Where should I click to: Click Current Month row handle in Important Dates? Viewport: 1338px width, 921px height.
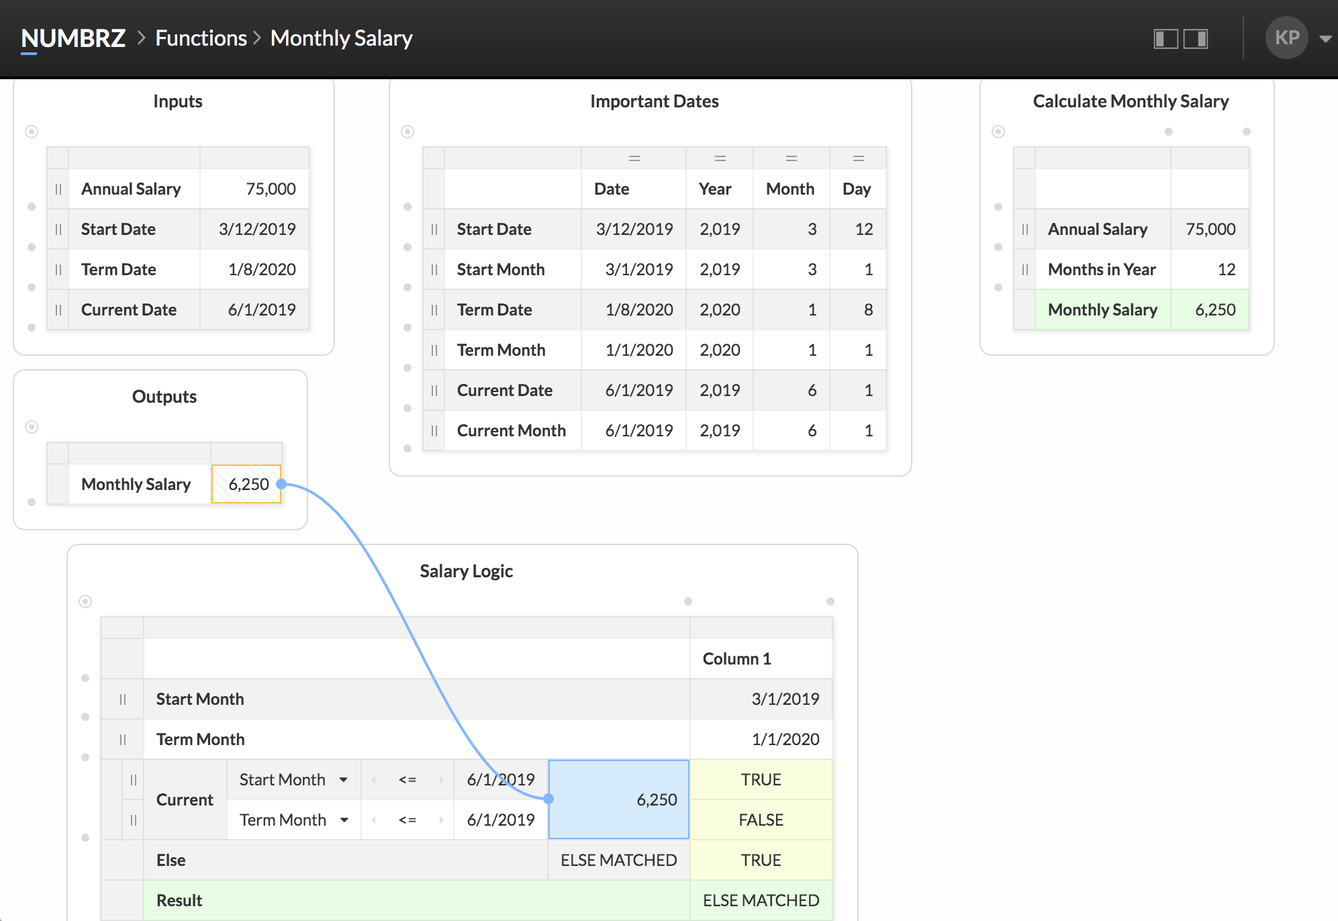[434, 430]
